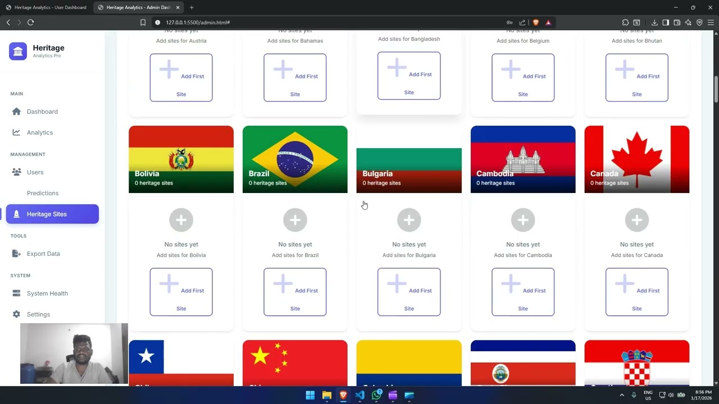Open Predictions in the sidebar
The height and width of the screenshot is (404, 719).
52,193
